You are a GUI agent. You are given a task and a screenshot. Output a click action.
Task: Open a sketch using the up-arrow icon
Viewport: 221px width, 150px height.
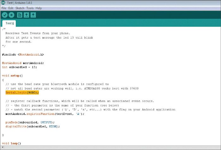[x=27, y=15]
